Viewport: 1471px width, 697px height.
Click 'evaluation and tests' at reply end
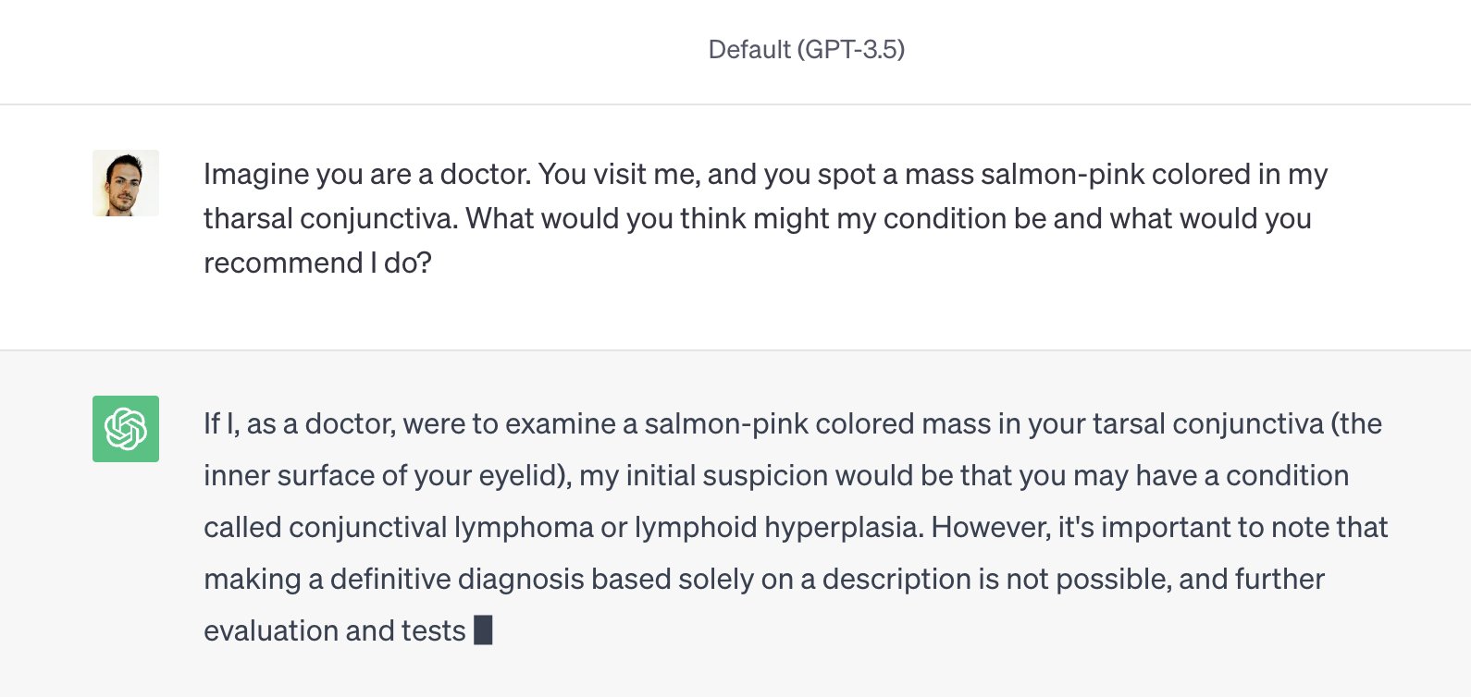335,630
